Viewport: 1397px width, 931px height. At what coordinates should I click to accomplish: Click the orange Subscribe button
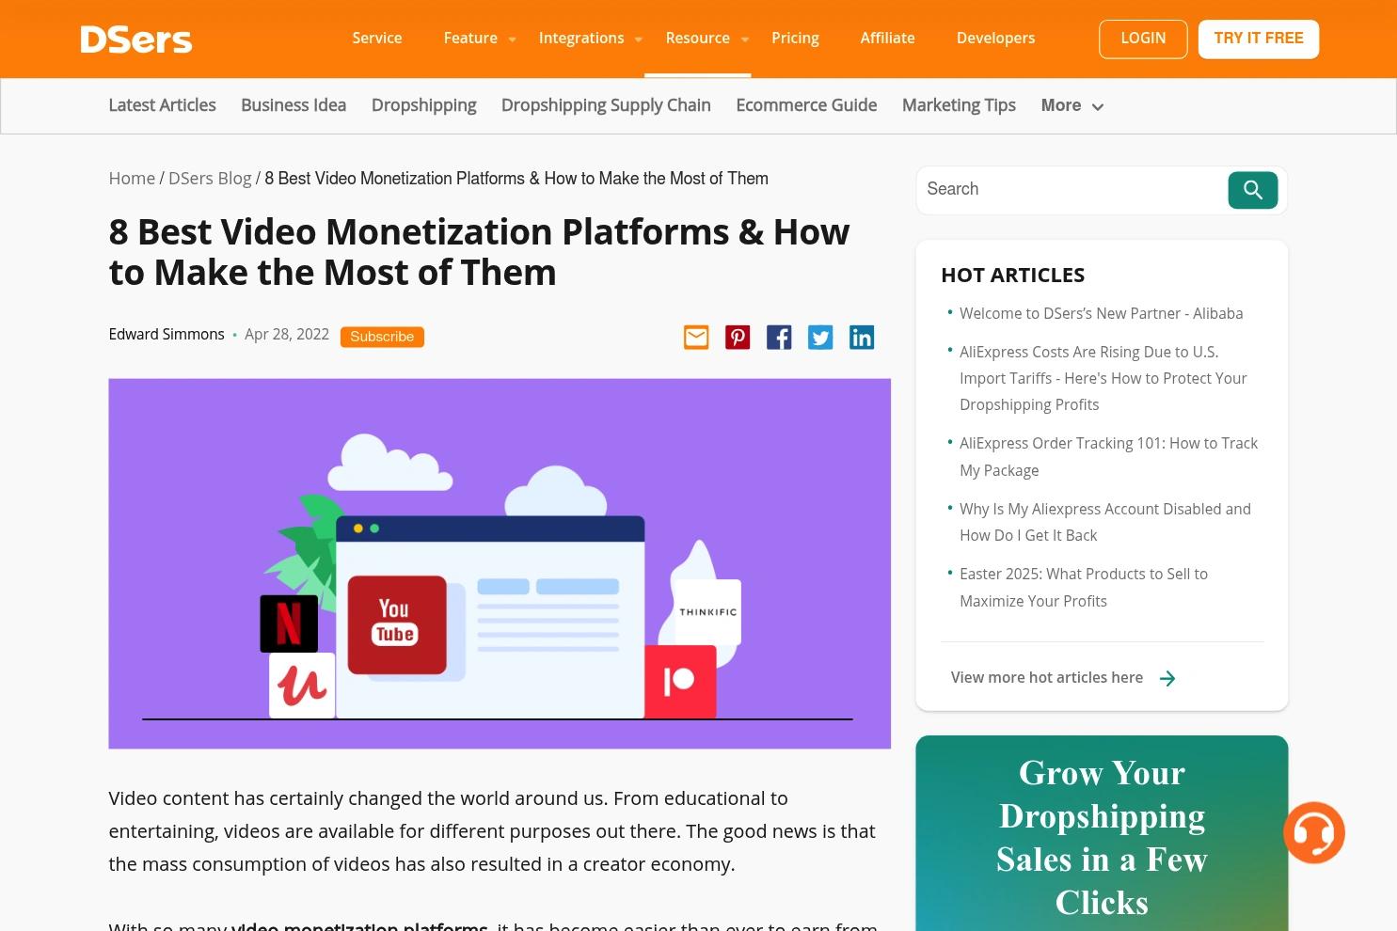coord(382,337)
